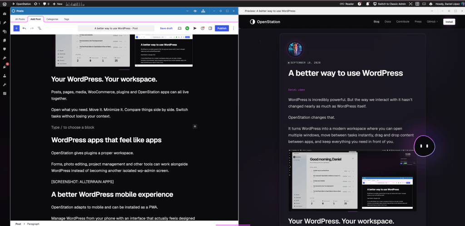Open the Reader from the admin bar

[x=346, y=4]
